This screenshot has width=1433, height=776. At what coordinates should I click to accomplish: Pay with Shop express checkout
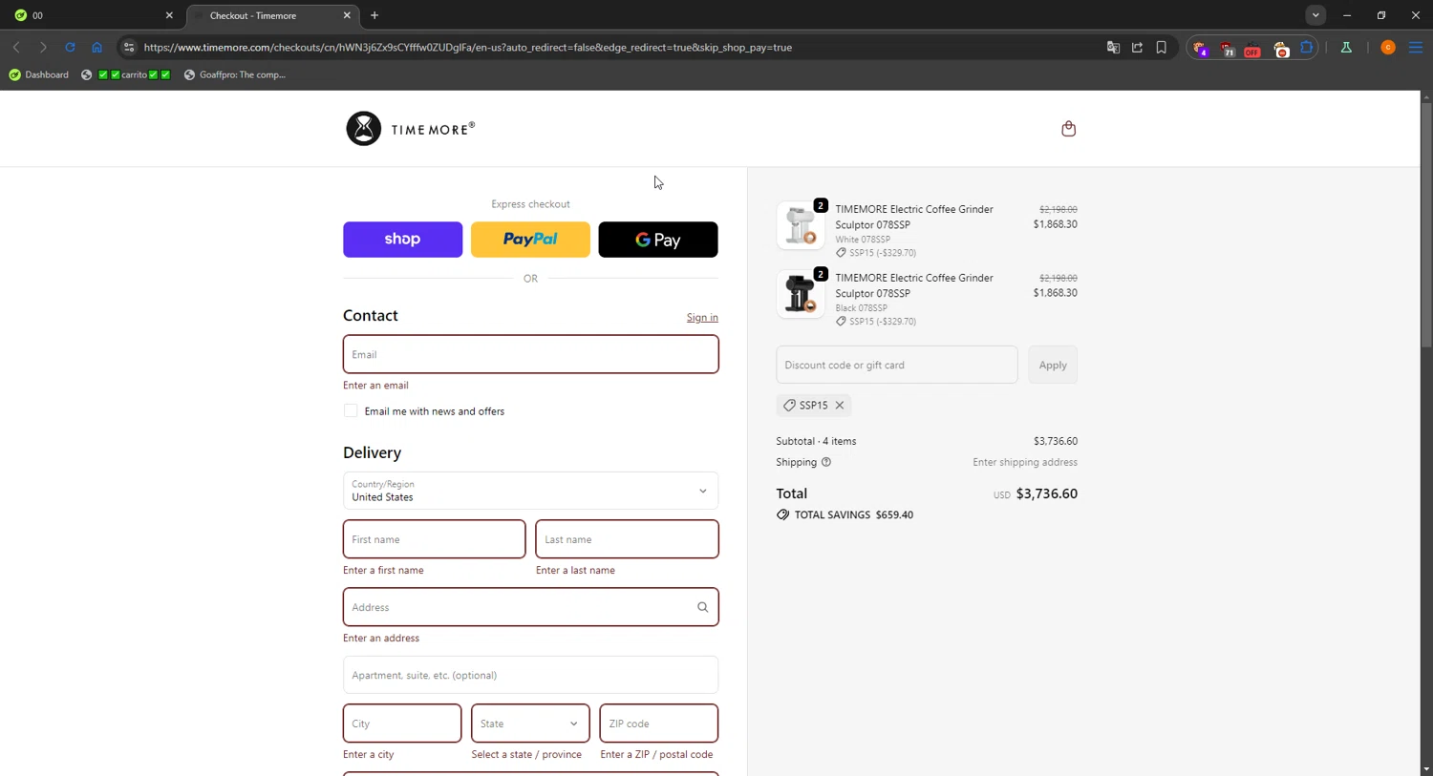coord(402,240)
